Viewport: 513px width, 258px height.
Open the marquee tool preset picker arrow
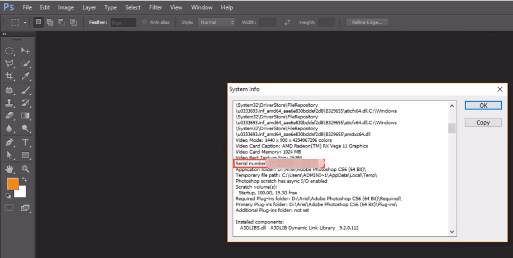(25, 22)
